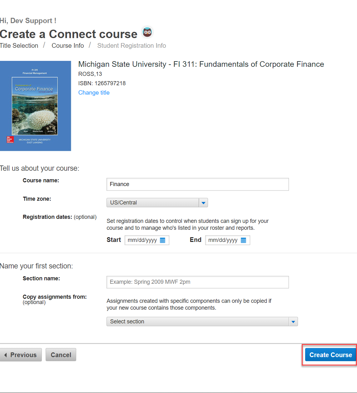Click the ISBN: 1265797218 text
357x393 pixels.
point(102,83)
